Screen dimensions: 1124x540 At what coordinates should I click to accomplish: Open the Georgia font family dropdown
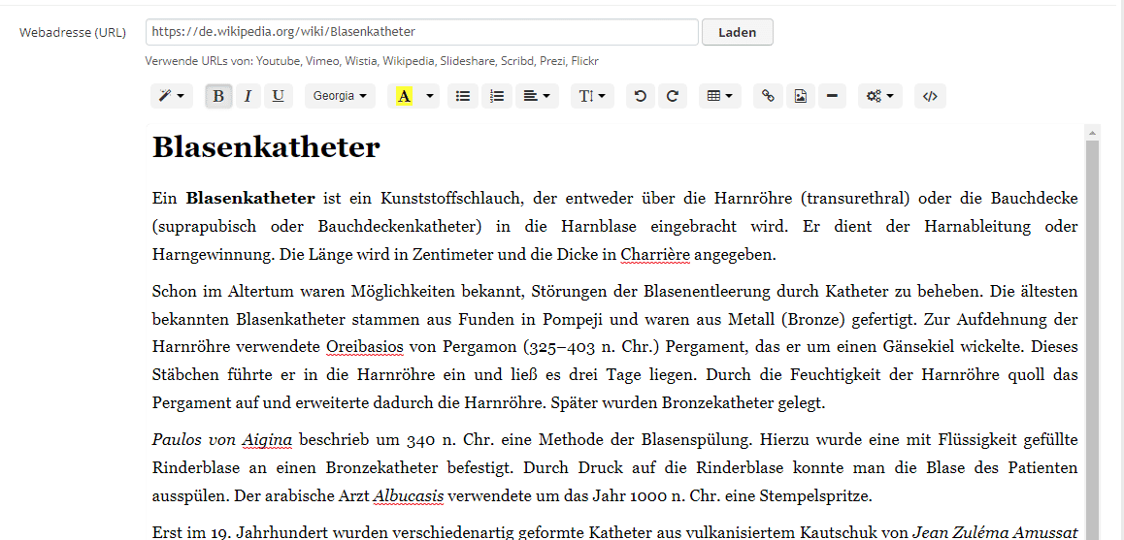click(340, 96)
